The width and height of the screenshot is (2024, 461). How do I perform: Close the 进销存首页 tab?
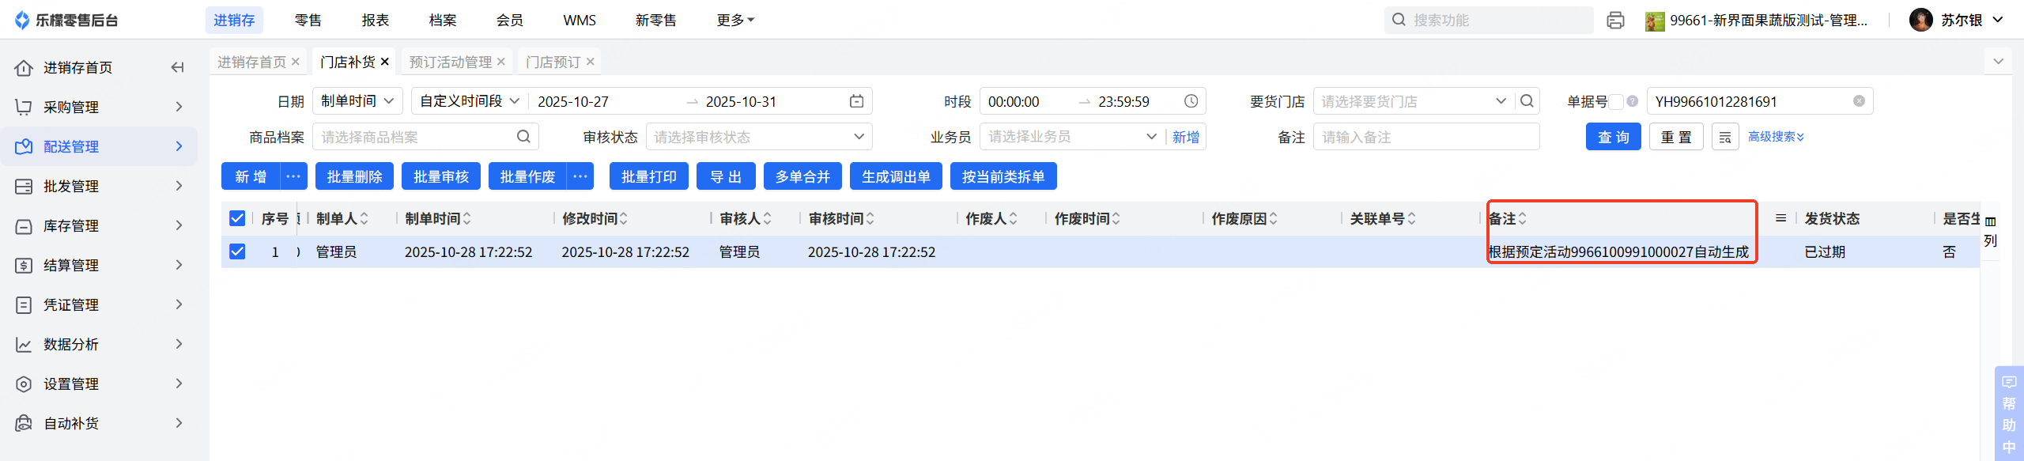tap(295, 62)
